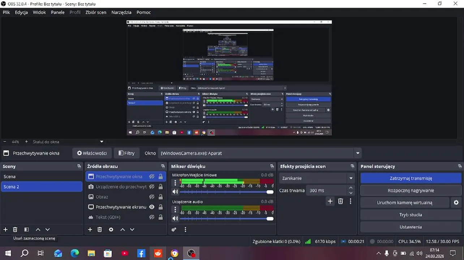The image size is (464, 260).
Task: Click Zatrzymaj transmisję button
Action: pos(411,178)
